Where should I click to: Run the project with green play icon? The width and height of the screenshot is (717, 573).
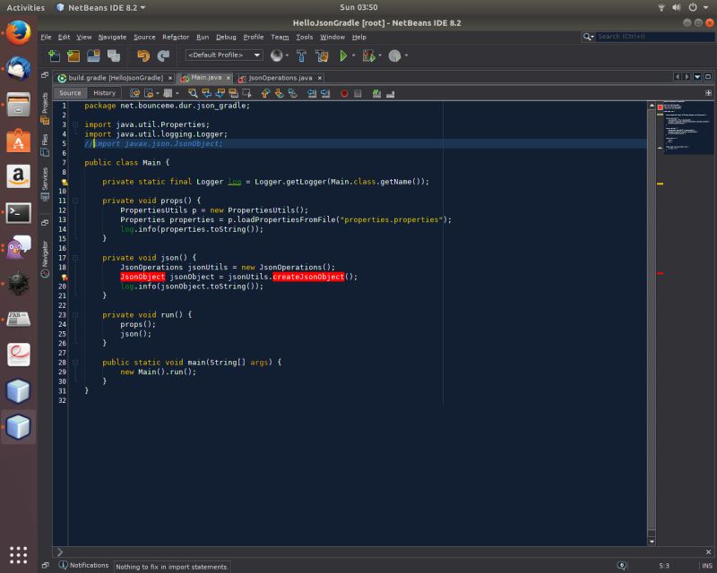[x=343, y=56]
